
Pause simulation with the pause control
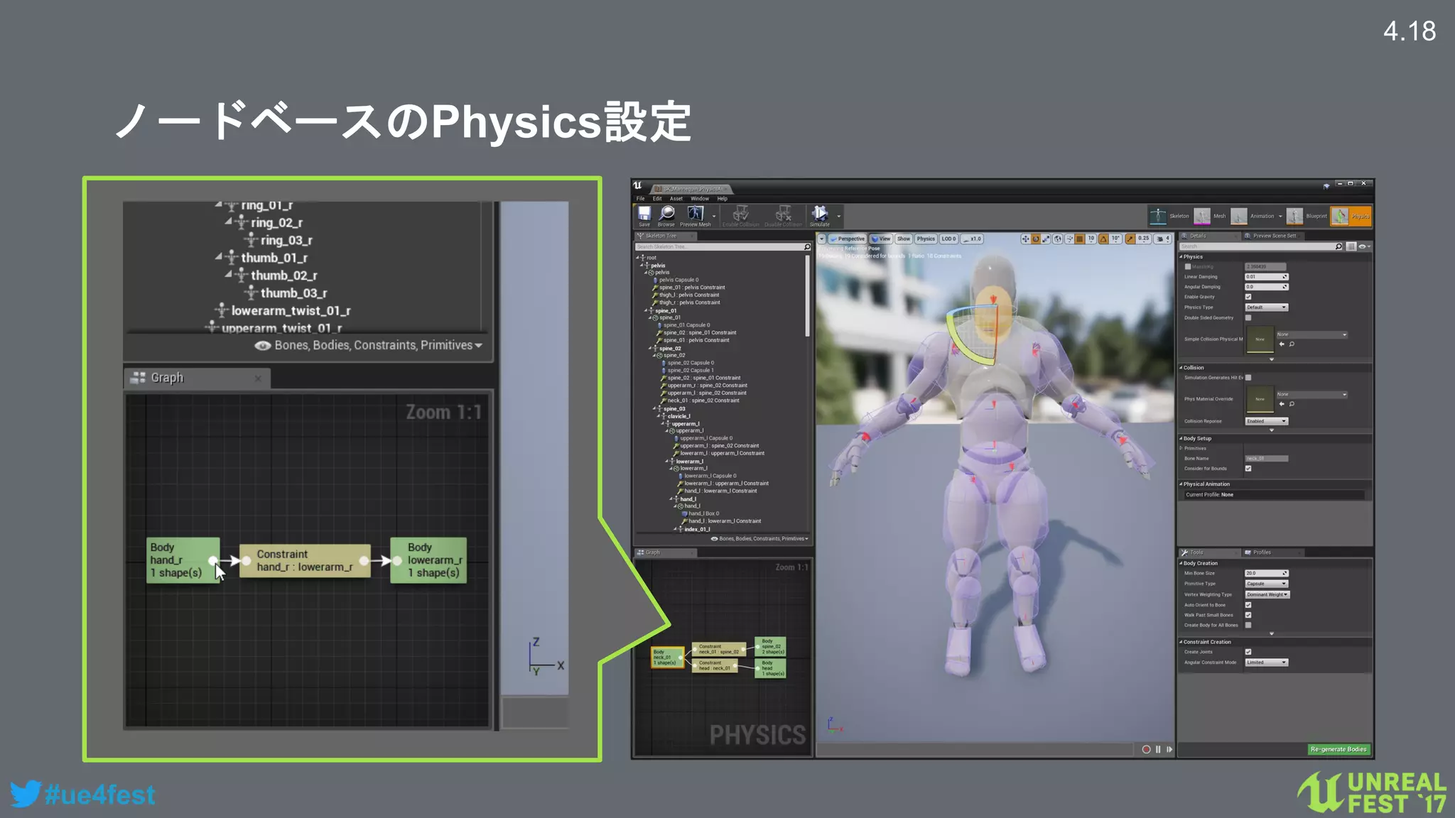1158,749
